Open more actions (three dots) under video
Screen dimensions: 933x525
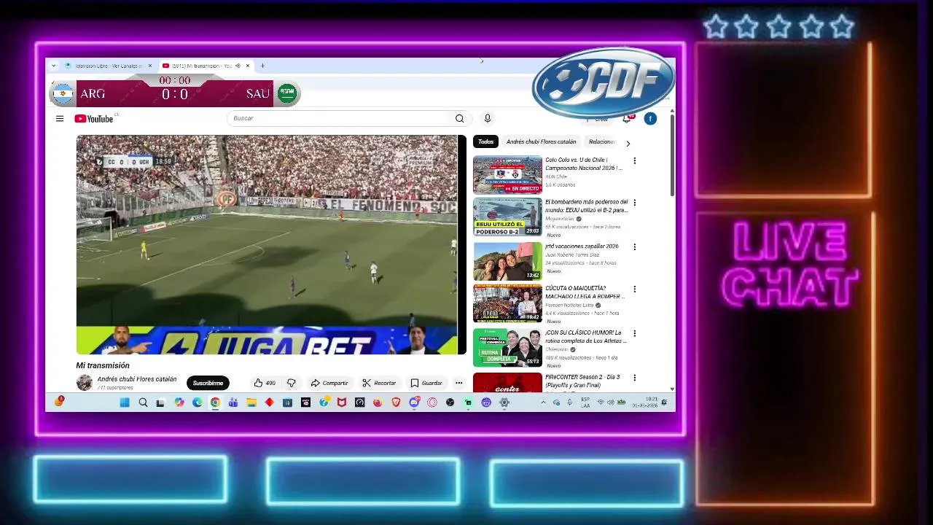[x=458, y=383]
